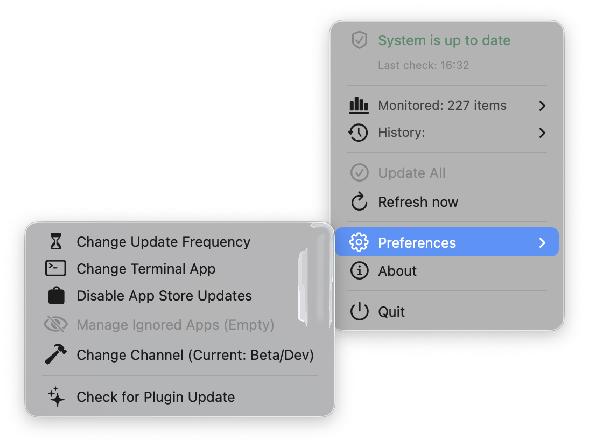
Task: Click Check for Plugin Update
Action: coord(156,397)
